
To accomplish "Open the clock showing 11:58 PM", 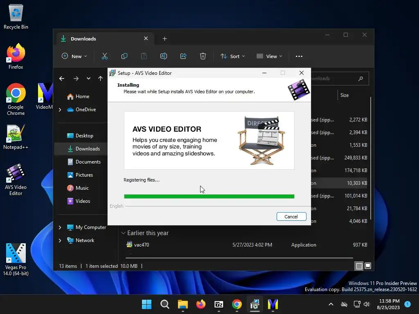I will pos(389,301).
